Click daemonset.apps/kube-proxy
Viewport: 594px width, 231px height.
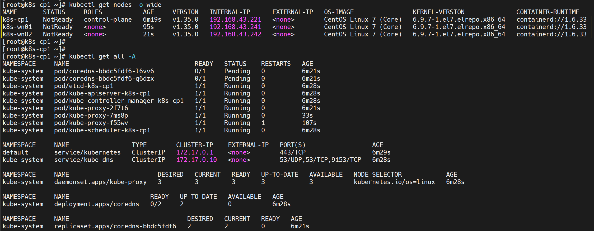click(100, 182)
